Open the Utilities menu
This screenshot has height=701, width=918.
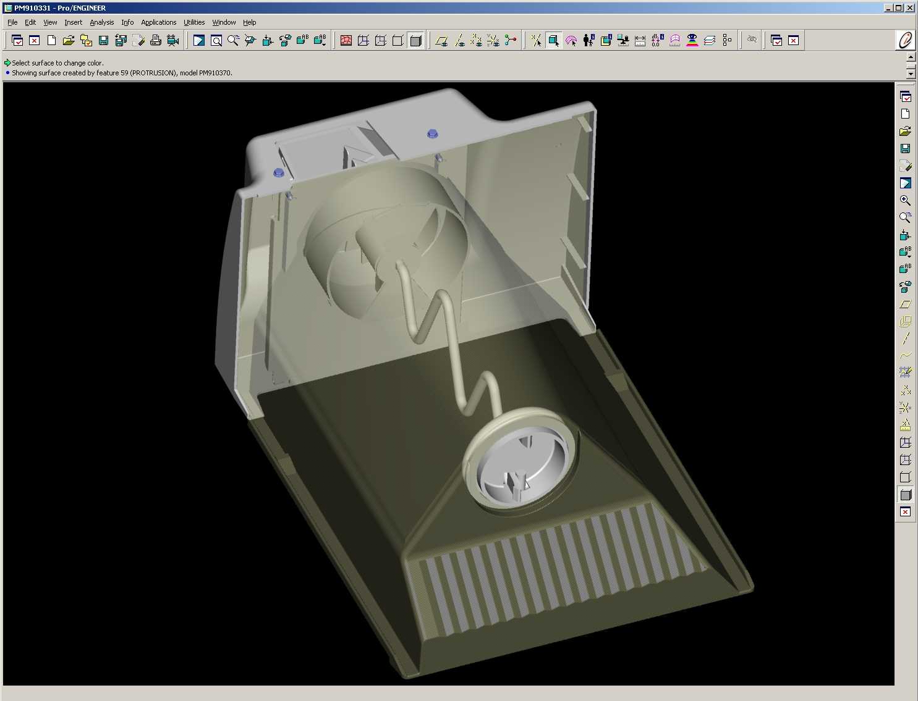(x=194, y=22)
